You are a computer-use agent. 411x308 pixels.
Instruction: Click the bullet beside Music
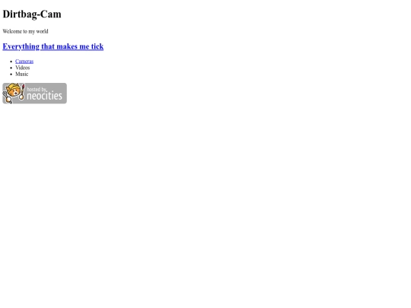tap(11, 75)
